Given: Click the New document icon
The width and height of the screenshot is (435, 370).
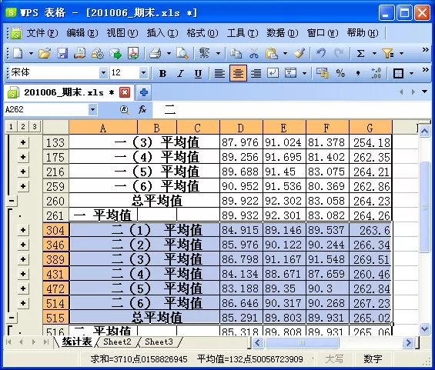Looking at the screenshot, I should (18, 53).
